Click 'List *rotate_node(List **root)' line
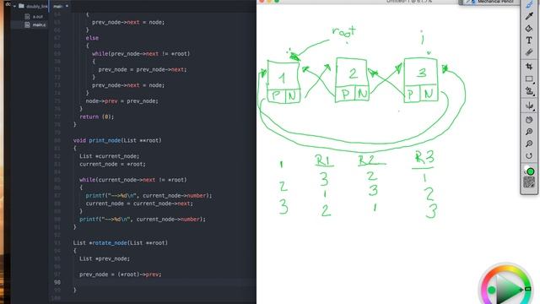Viewport: 540px width, 304px height. click(120, 242)
